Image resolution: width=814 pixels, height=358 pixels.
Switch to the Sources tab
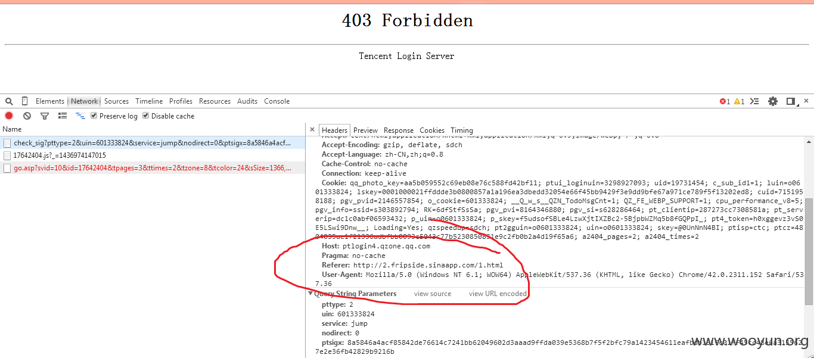116,101
